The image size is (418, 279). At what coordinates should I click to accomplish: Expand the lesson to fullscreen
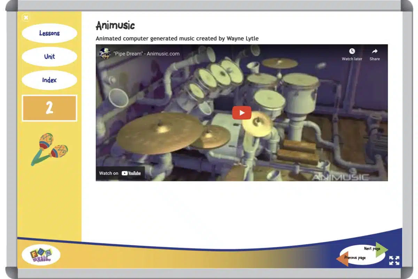(394, 261)
